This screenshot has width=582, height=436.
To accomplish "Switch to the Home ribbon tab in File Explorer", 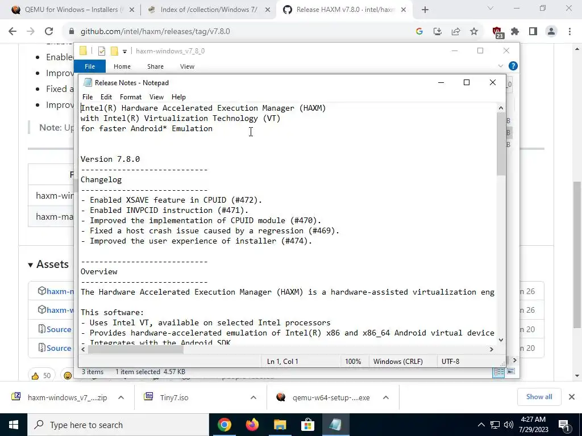I will pyautogui.click(x=122, y=66).
